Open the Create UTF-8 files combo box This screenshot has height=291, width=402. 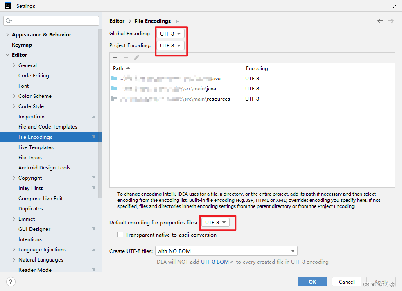tap(226, 251)
